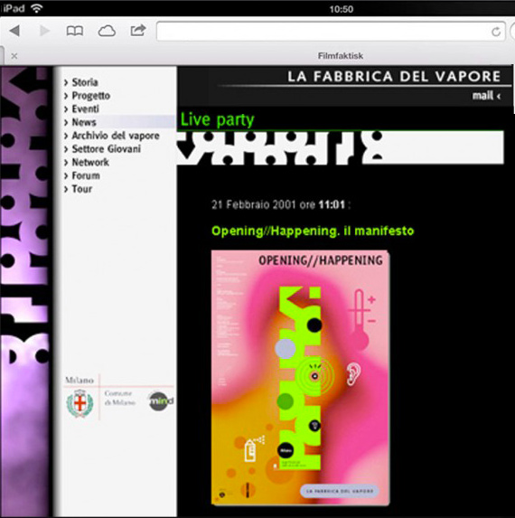This screenshot has height=518, width=515.
Task: Click the chevron beside Forum
Action: pos(66,175)
